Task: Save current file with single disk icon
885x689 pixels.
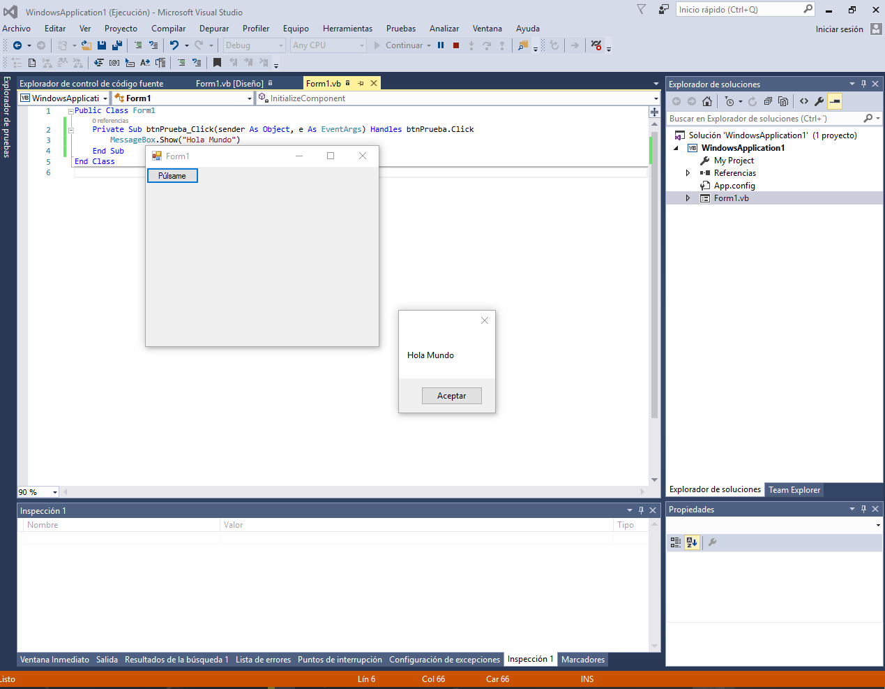Action: pos(102,45)
